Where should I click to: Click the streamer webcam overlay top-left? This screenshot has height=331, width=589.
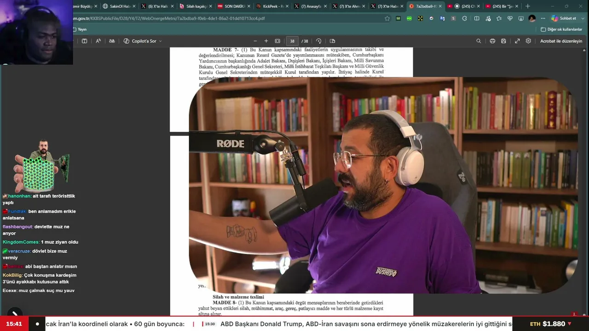[36, 32]
